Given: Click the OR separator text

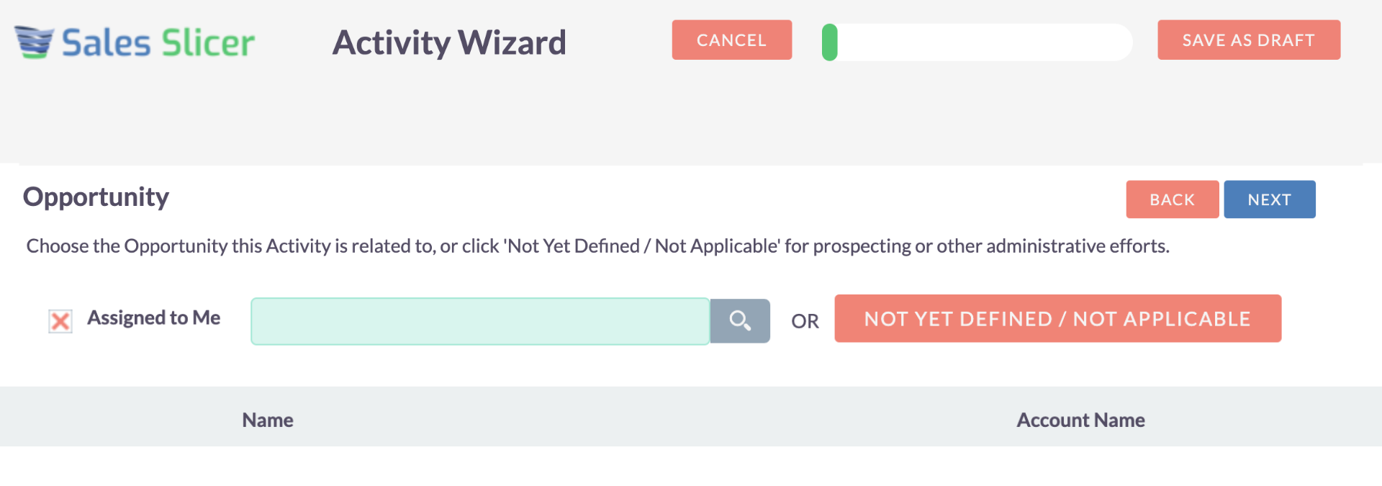Looking at the screenshot, I should point(805,321).
